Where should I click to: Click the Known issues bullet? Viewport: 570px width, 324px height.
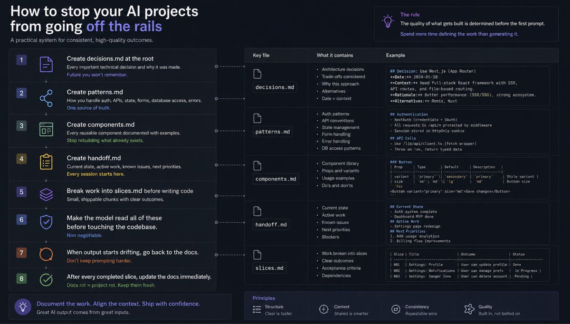[x=335, y=222]
